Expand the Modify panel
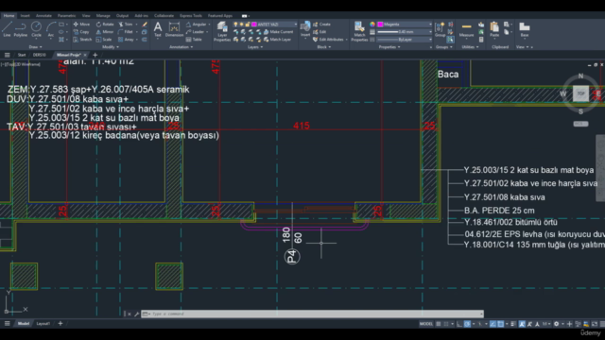 (111, 47)
